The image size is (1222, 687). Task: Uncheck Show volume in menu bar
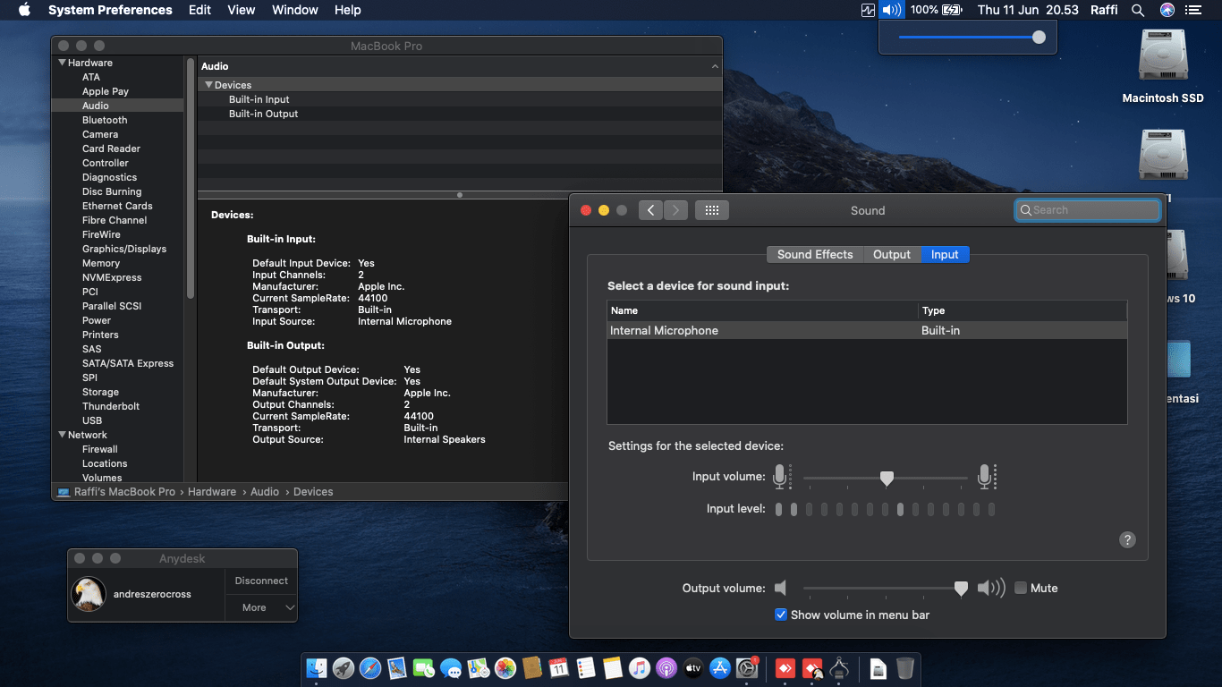pos(781,615)
